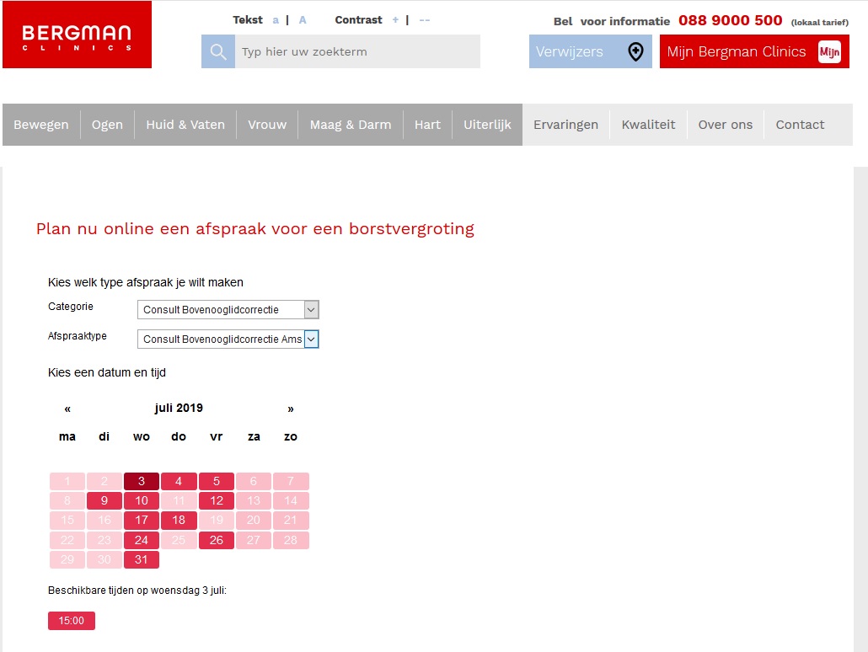868x652 pixels.
Task: Select July 24 in calendar
Action: (142, 540)
